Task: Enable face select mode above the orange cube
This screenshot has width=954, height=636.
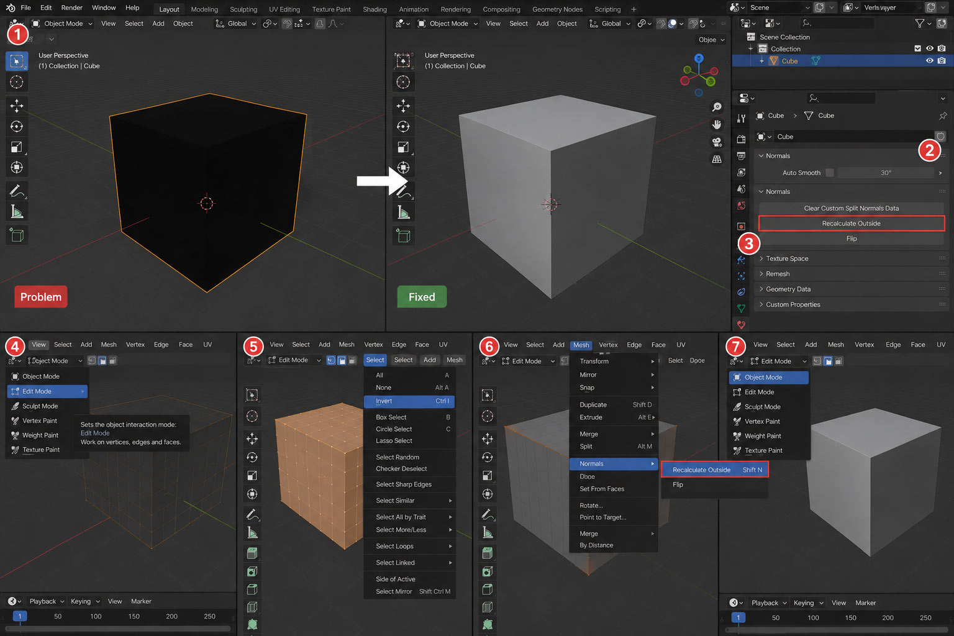Action: click(x=352, y=360)
